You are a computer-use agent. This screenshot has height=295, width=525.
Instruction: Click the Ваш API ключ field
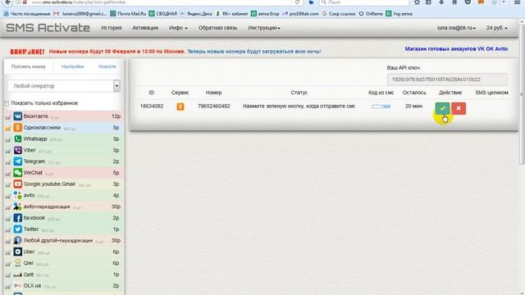447,79
